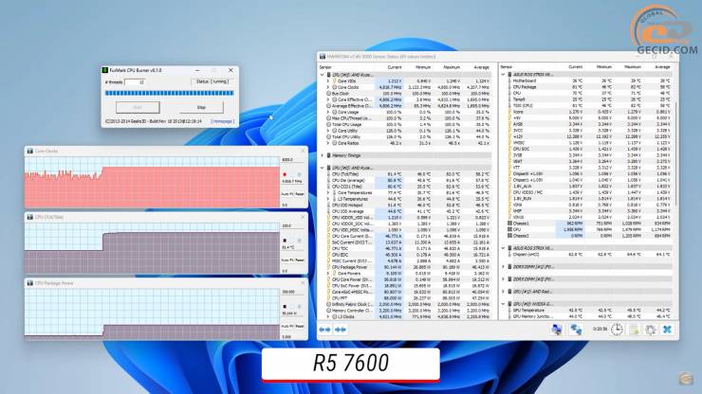
Task: Click the GPU Temperature thermometer icon
Action: (x=509, y=310)
